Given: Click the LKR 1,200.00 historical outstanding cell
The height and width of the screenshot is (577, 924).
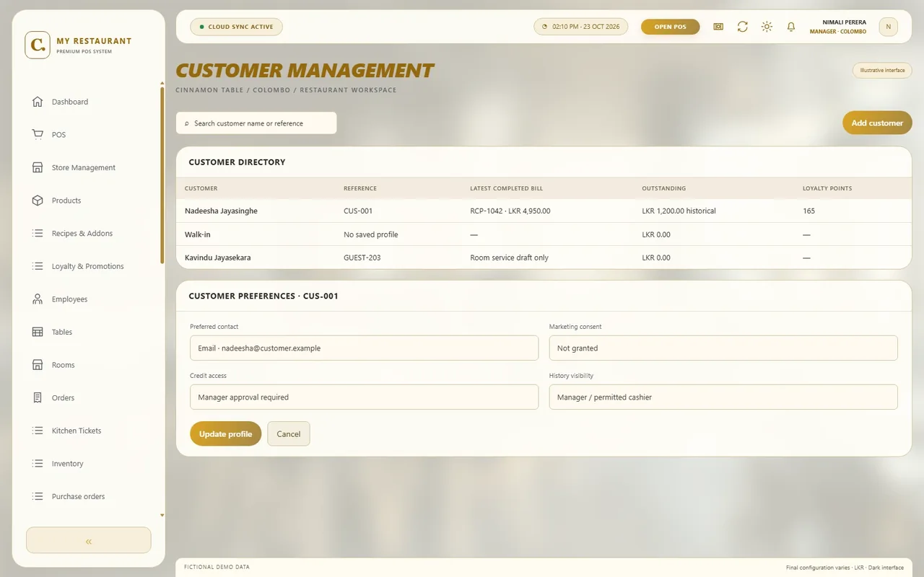Looking at the screenshot, I should point(679,211).
